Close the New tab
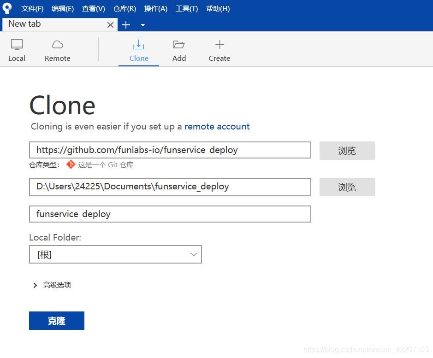Image resolution: width=433 pixels, height=358 pixels. pos(110,25)
